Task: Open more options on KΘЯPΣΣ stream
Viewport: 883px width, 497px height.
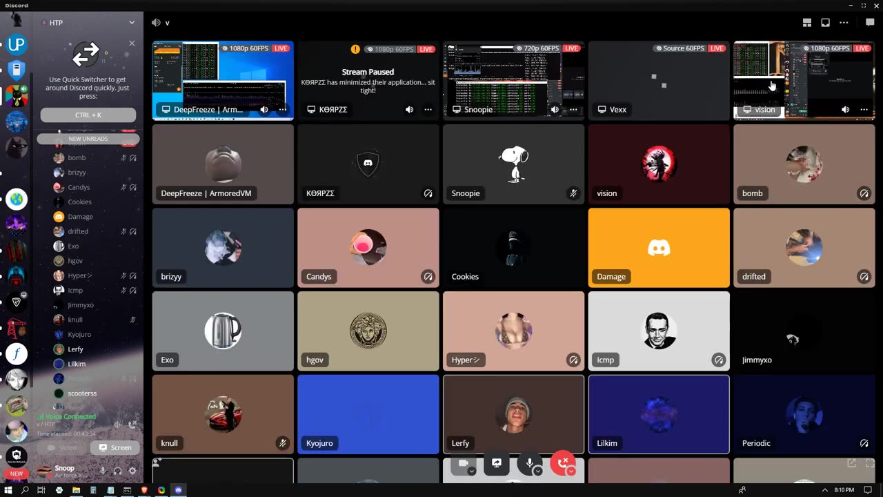Action: click(428, 110)
